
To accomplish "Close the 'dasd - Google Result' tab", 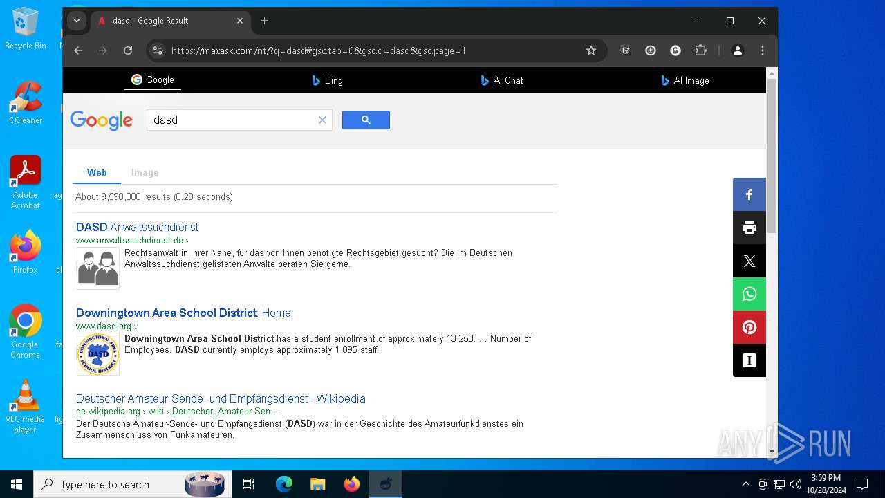I will 240,21.
